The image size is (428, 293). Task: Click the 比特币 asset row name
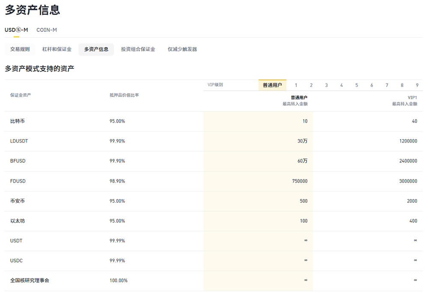coord(18,121)
